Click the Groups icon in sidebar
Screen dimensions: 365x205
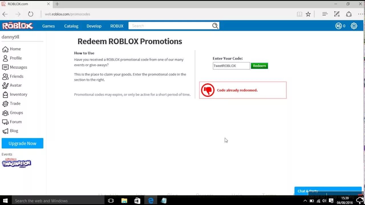5,112
